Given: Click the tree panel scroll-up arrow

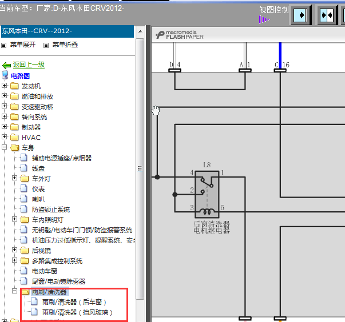Looking at the screenshot, I should pyautogui.click(x=140, y=32).
